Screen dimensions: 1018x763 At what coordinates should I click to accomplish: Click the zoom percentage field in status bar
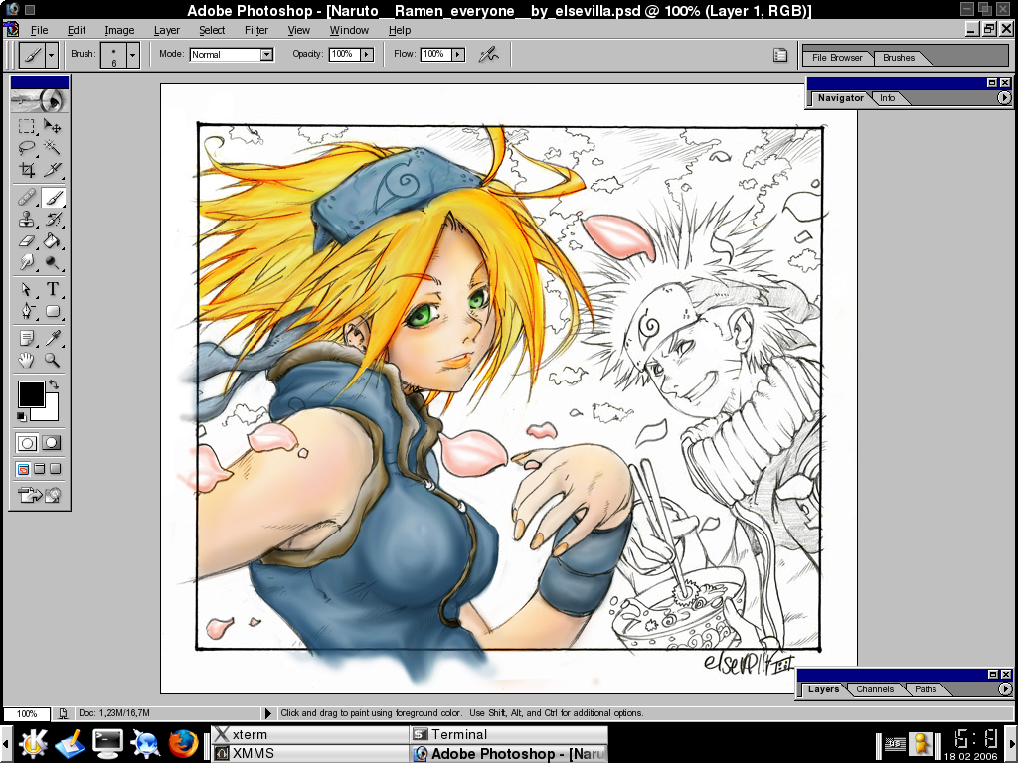click(27, 713)
